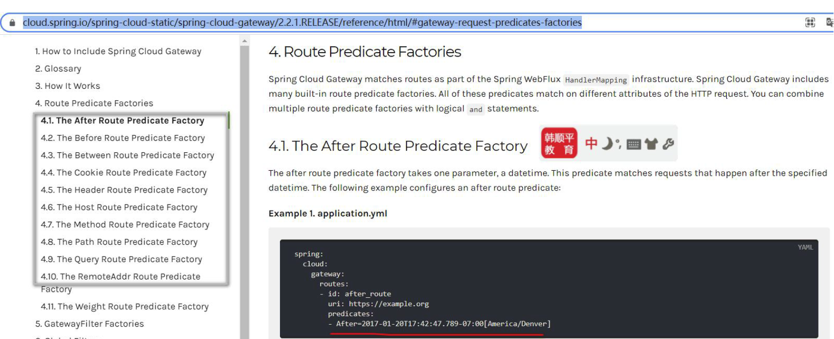This screenshot has height=339, width=834.
Task: Click the "predicates:" code line
Action: [350, 314]
